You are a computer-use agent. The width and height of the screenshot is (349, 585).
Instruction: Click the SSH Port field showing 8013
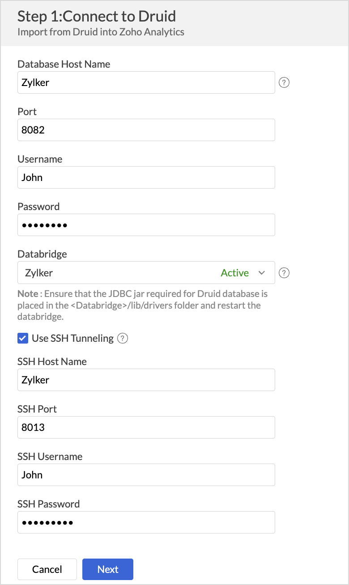click(146, 427)
